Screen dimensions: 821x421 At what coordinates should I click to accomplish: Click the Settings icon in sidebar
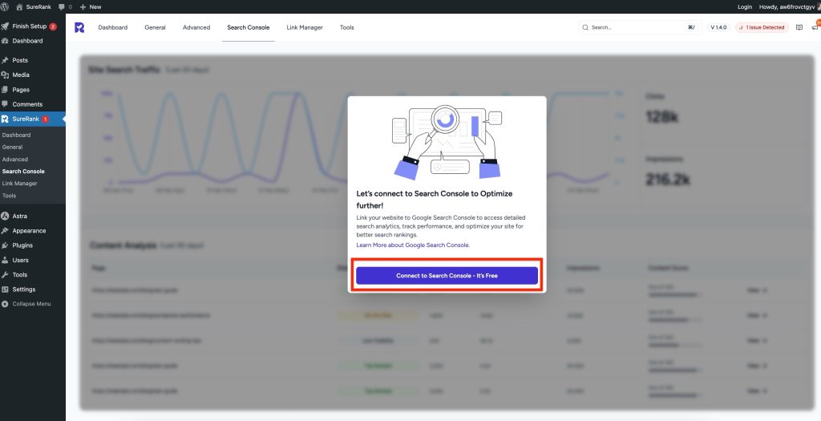[x=5, y=289]
